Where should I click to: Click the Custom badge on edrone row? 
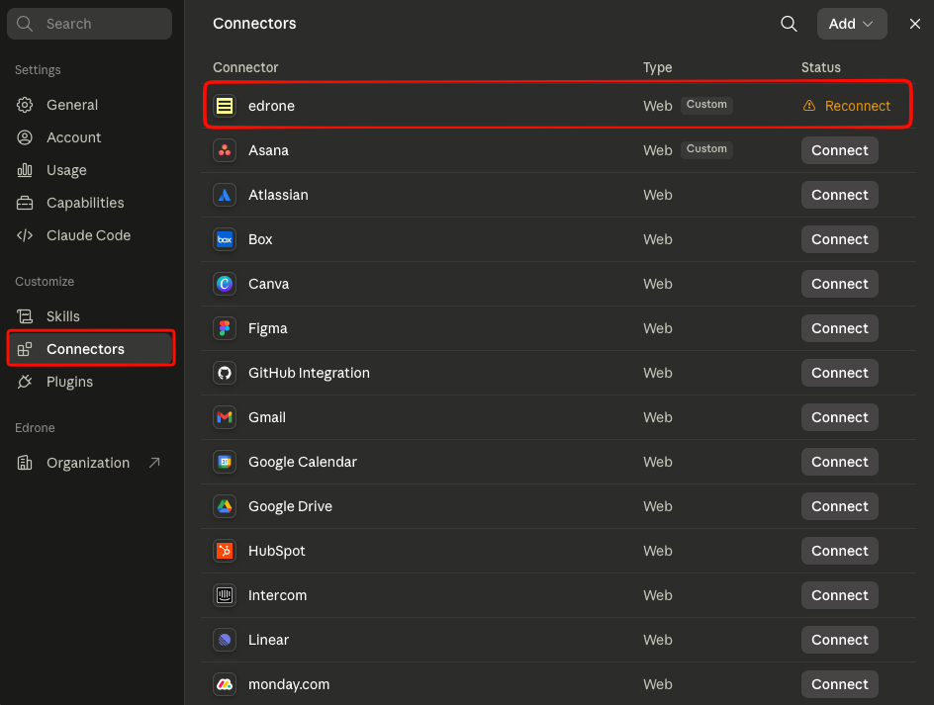click(x=706, y=104)
